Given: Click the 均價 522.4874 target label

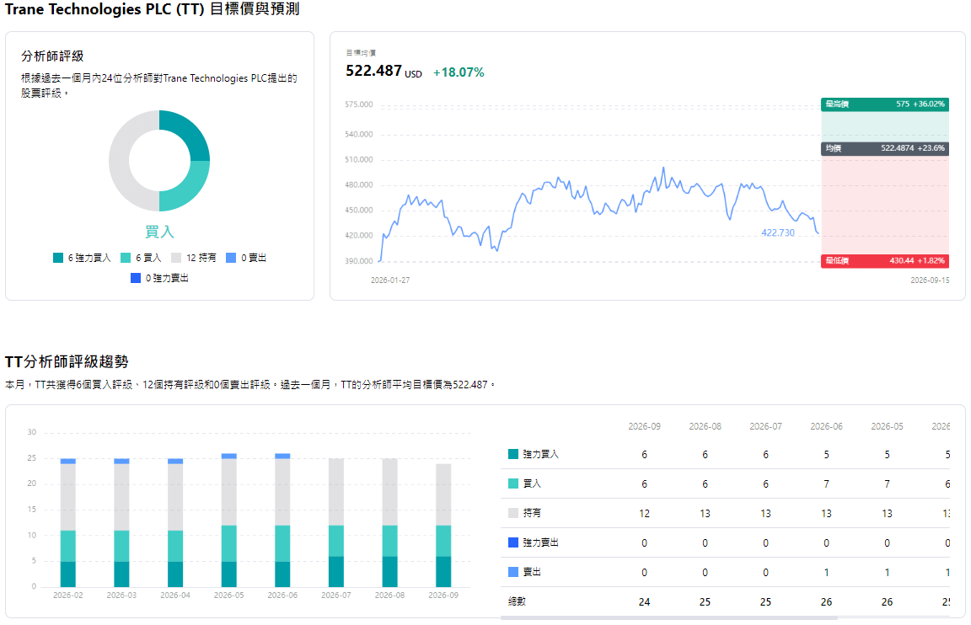Looking at the screenshot, I should tap(885, 148).
